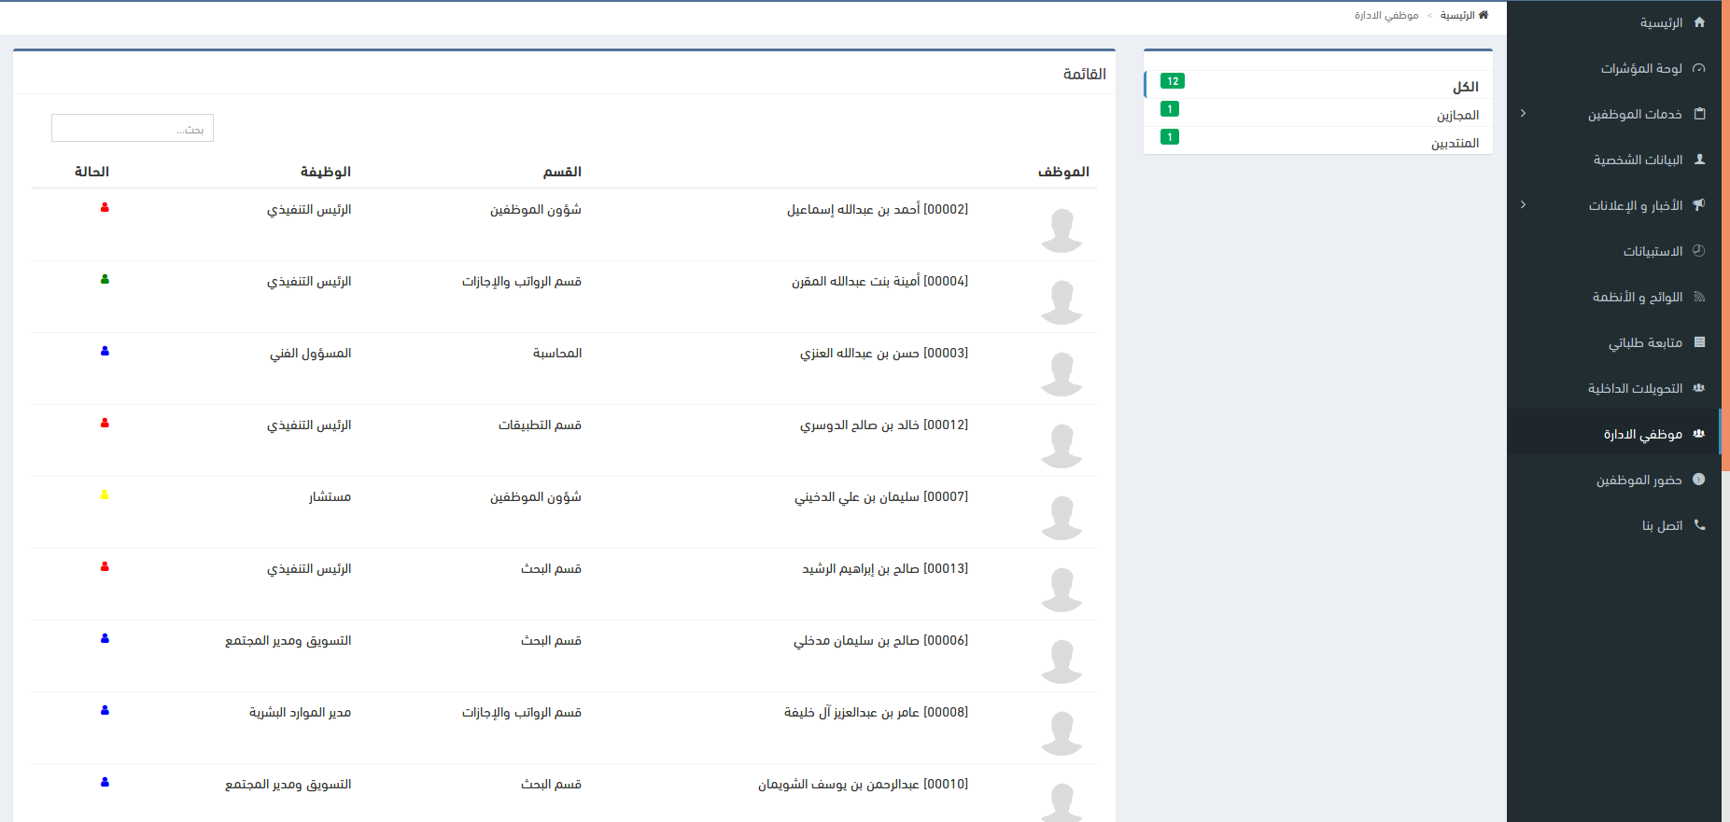This screenshot has width=1730, height=822.
Task: Click the yellow status icon for employee 00007
Action: [105, 495]
